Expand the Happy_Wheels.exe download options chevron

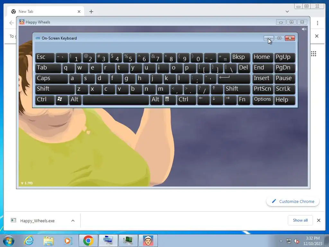click(73, 221)
